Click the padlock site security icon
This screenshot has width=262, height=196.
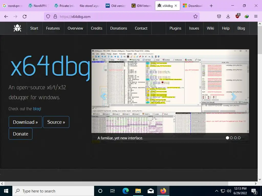[55, 17]
